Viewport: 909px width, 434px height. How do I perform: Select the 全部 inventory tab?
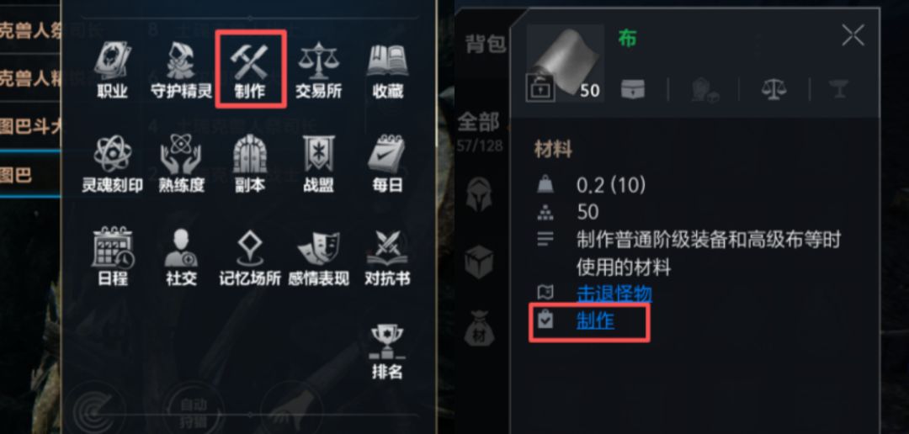(x=478, y=122)
